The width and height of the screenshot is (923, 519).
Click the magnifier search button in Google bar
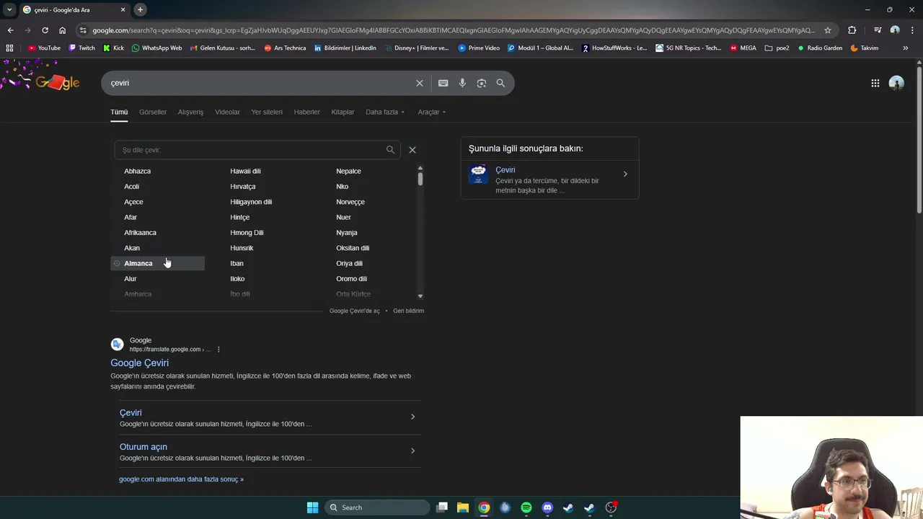click(500, 83)
